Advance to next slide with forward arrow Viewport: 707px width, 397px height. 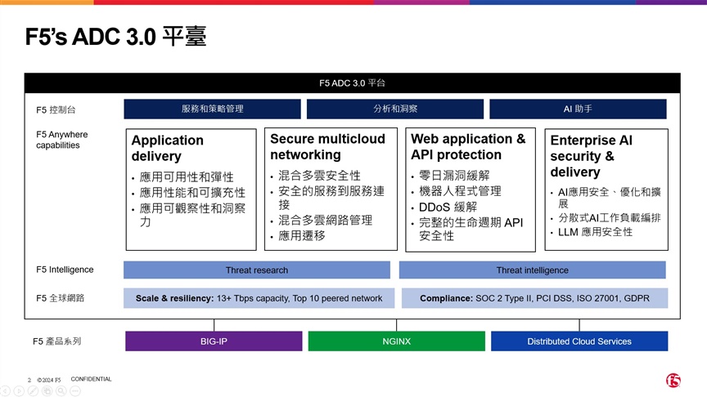(x=19, y=391)
